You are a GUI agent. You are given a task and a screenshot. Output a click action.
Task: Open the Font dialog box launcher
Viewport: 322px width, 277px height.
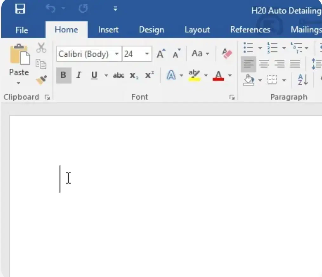(232, 97)
